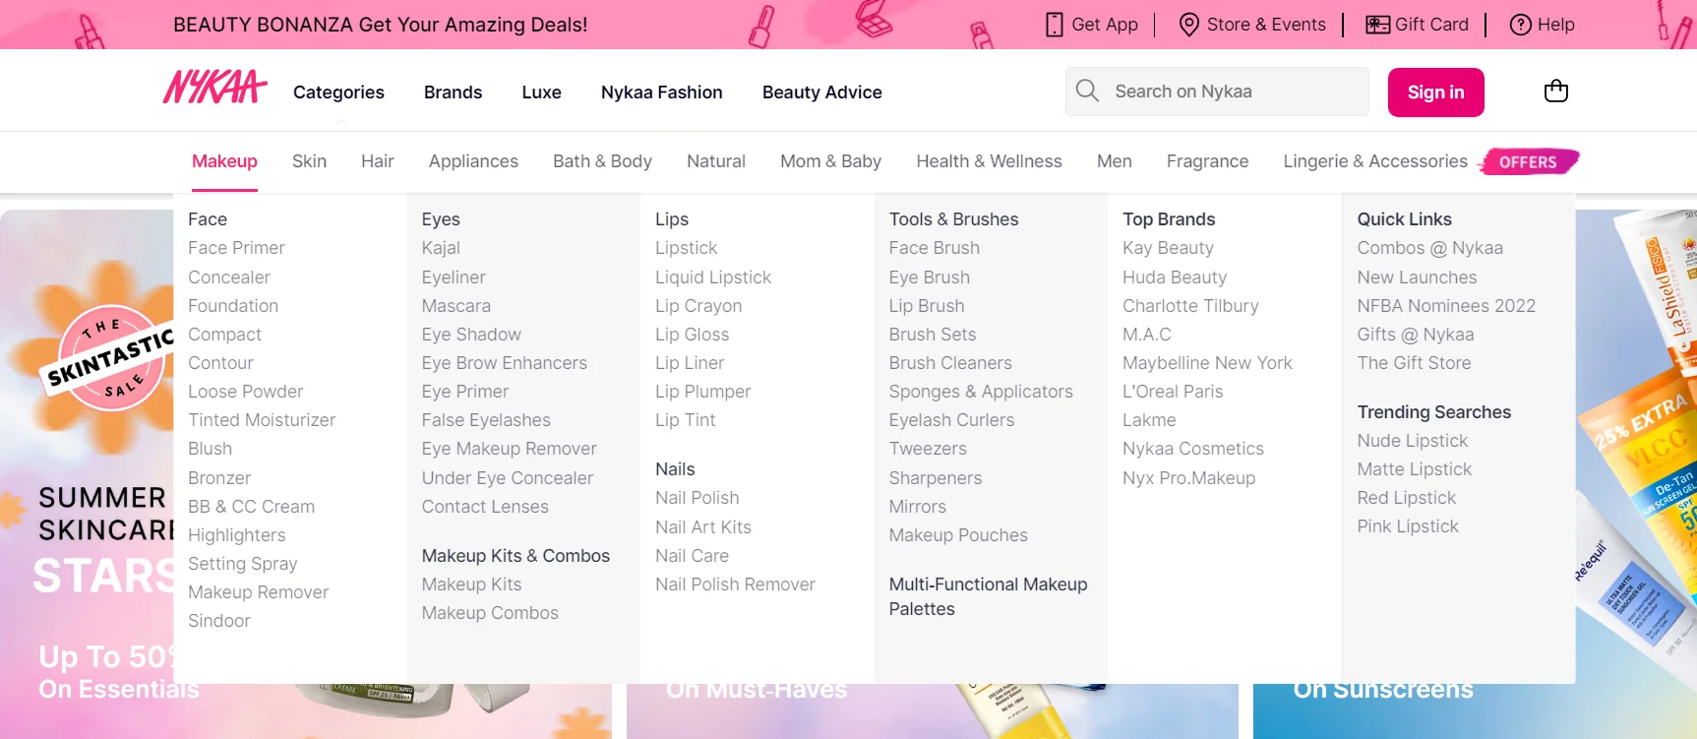Click the Skintastic Sale summer skincare banner
Image resolution: width=1697 pixels, height=739 pixels.
pyautogui.click(x=87, y=472)
